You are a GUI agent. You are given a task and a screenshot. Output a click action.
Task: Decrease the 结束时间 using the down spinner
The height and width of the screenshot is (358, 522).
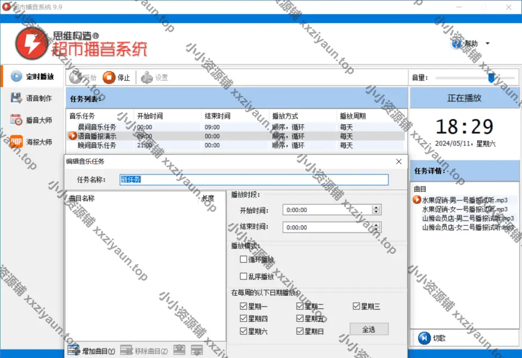click(x=376, y=229)
